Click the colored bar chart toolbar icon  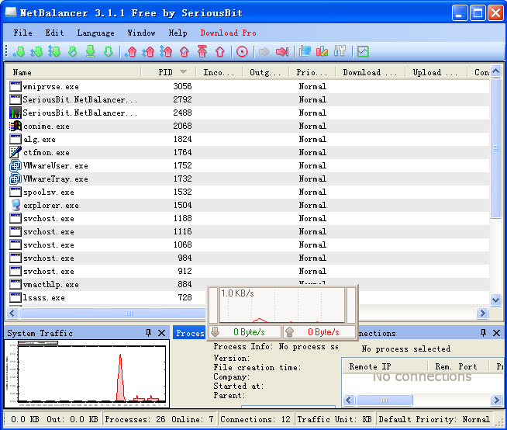pyautogui.click(x=322, y=52)
